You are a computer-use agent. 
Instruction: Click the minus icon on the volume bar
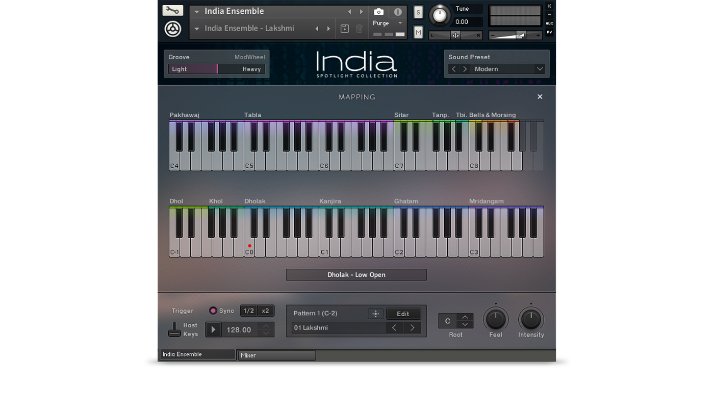pyautogui.click(x=492, y=35)
